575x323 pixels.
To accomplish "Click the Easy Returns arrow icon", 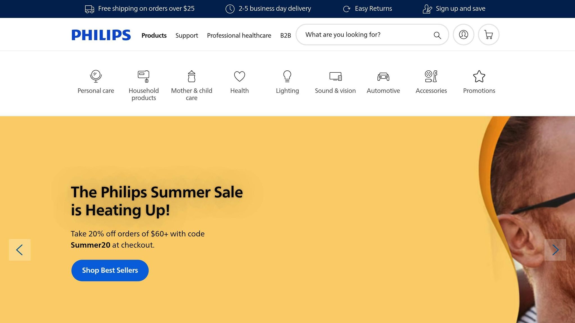I will click(x=347, y=9).
